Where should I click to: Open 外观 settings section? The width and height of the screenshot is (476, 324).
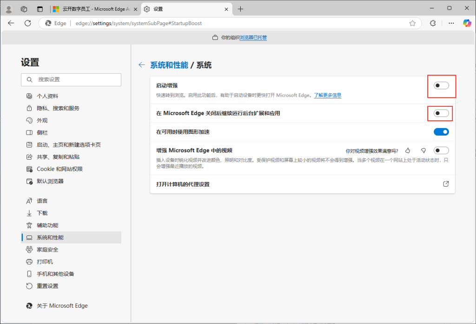[x=71, y=120]
